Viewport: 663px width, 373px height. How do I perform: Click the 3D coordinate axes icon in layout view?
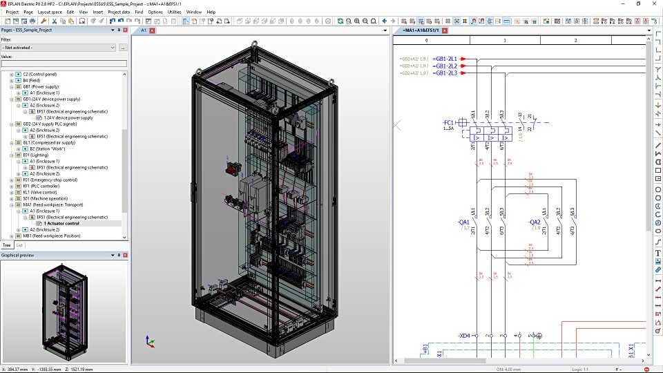click(150, 341)
